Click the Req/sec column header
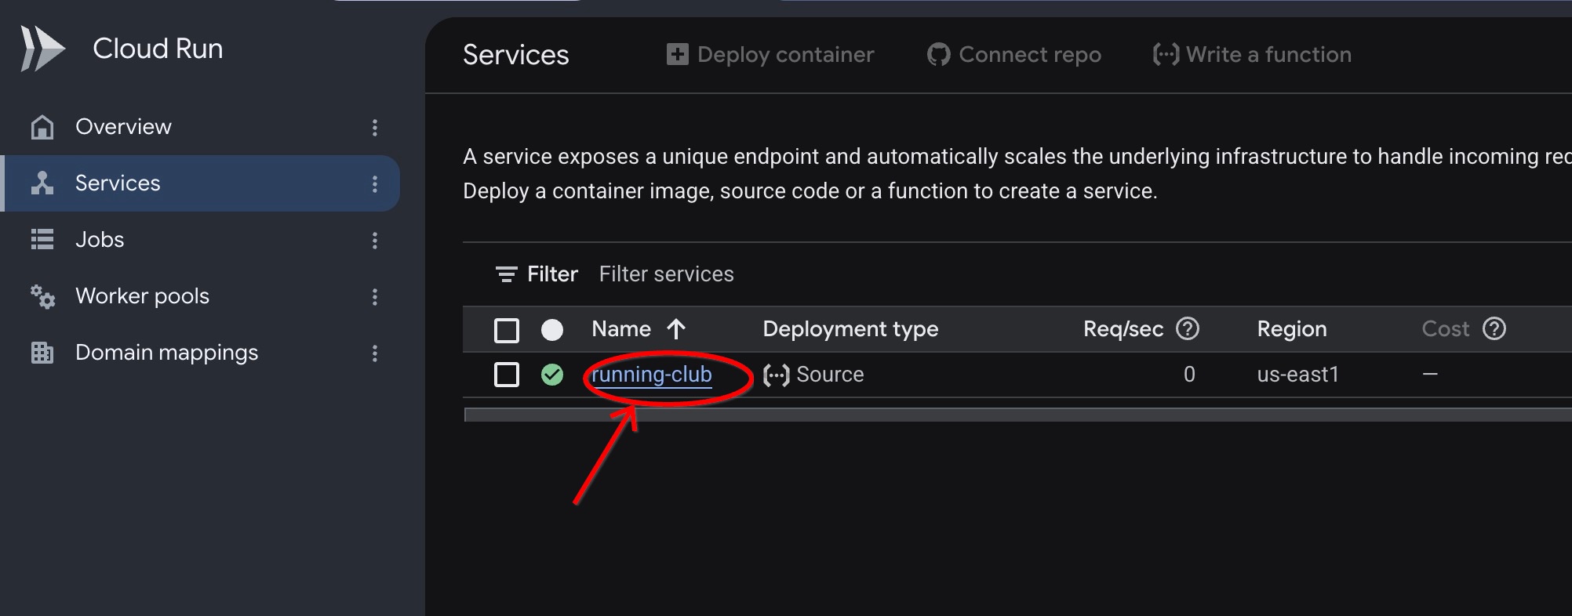Viewport: 1572px width, 616px height. coord(1123,329)
